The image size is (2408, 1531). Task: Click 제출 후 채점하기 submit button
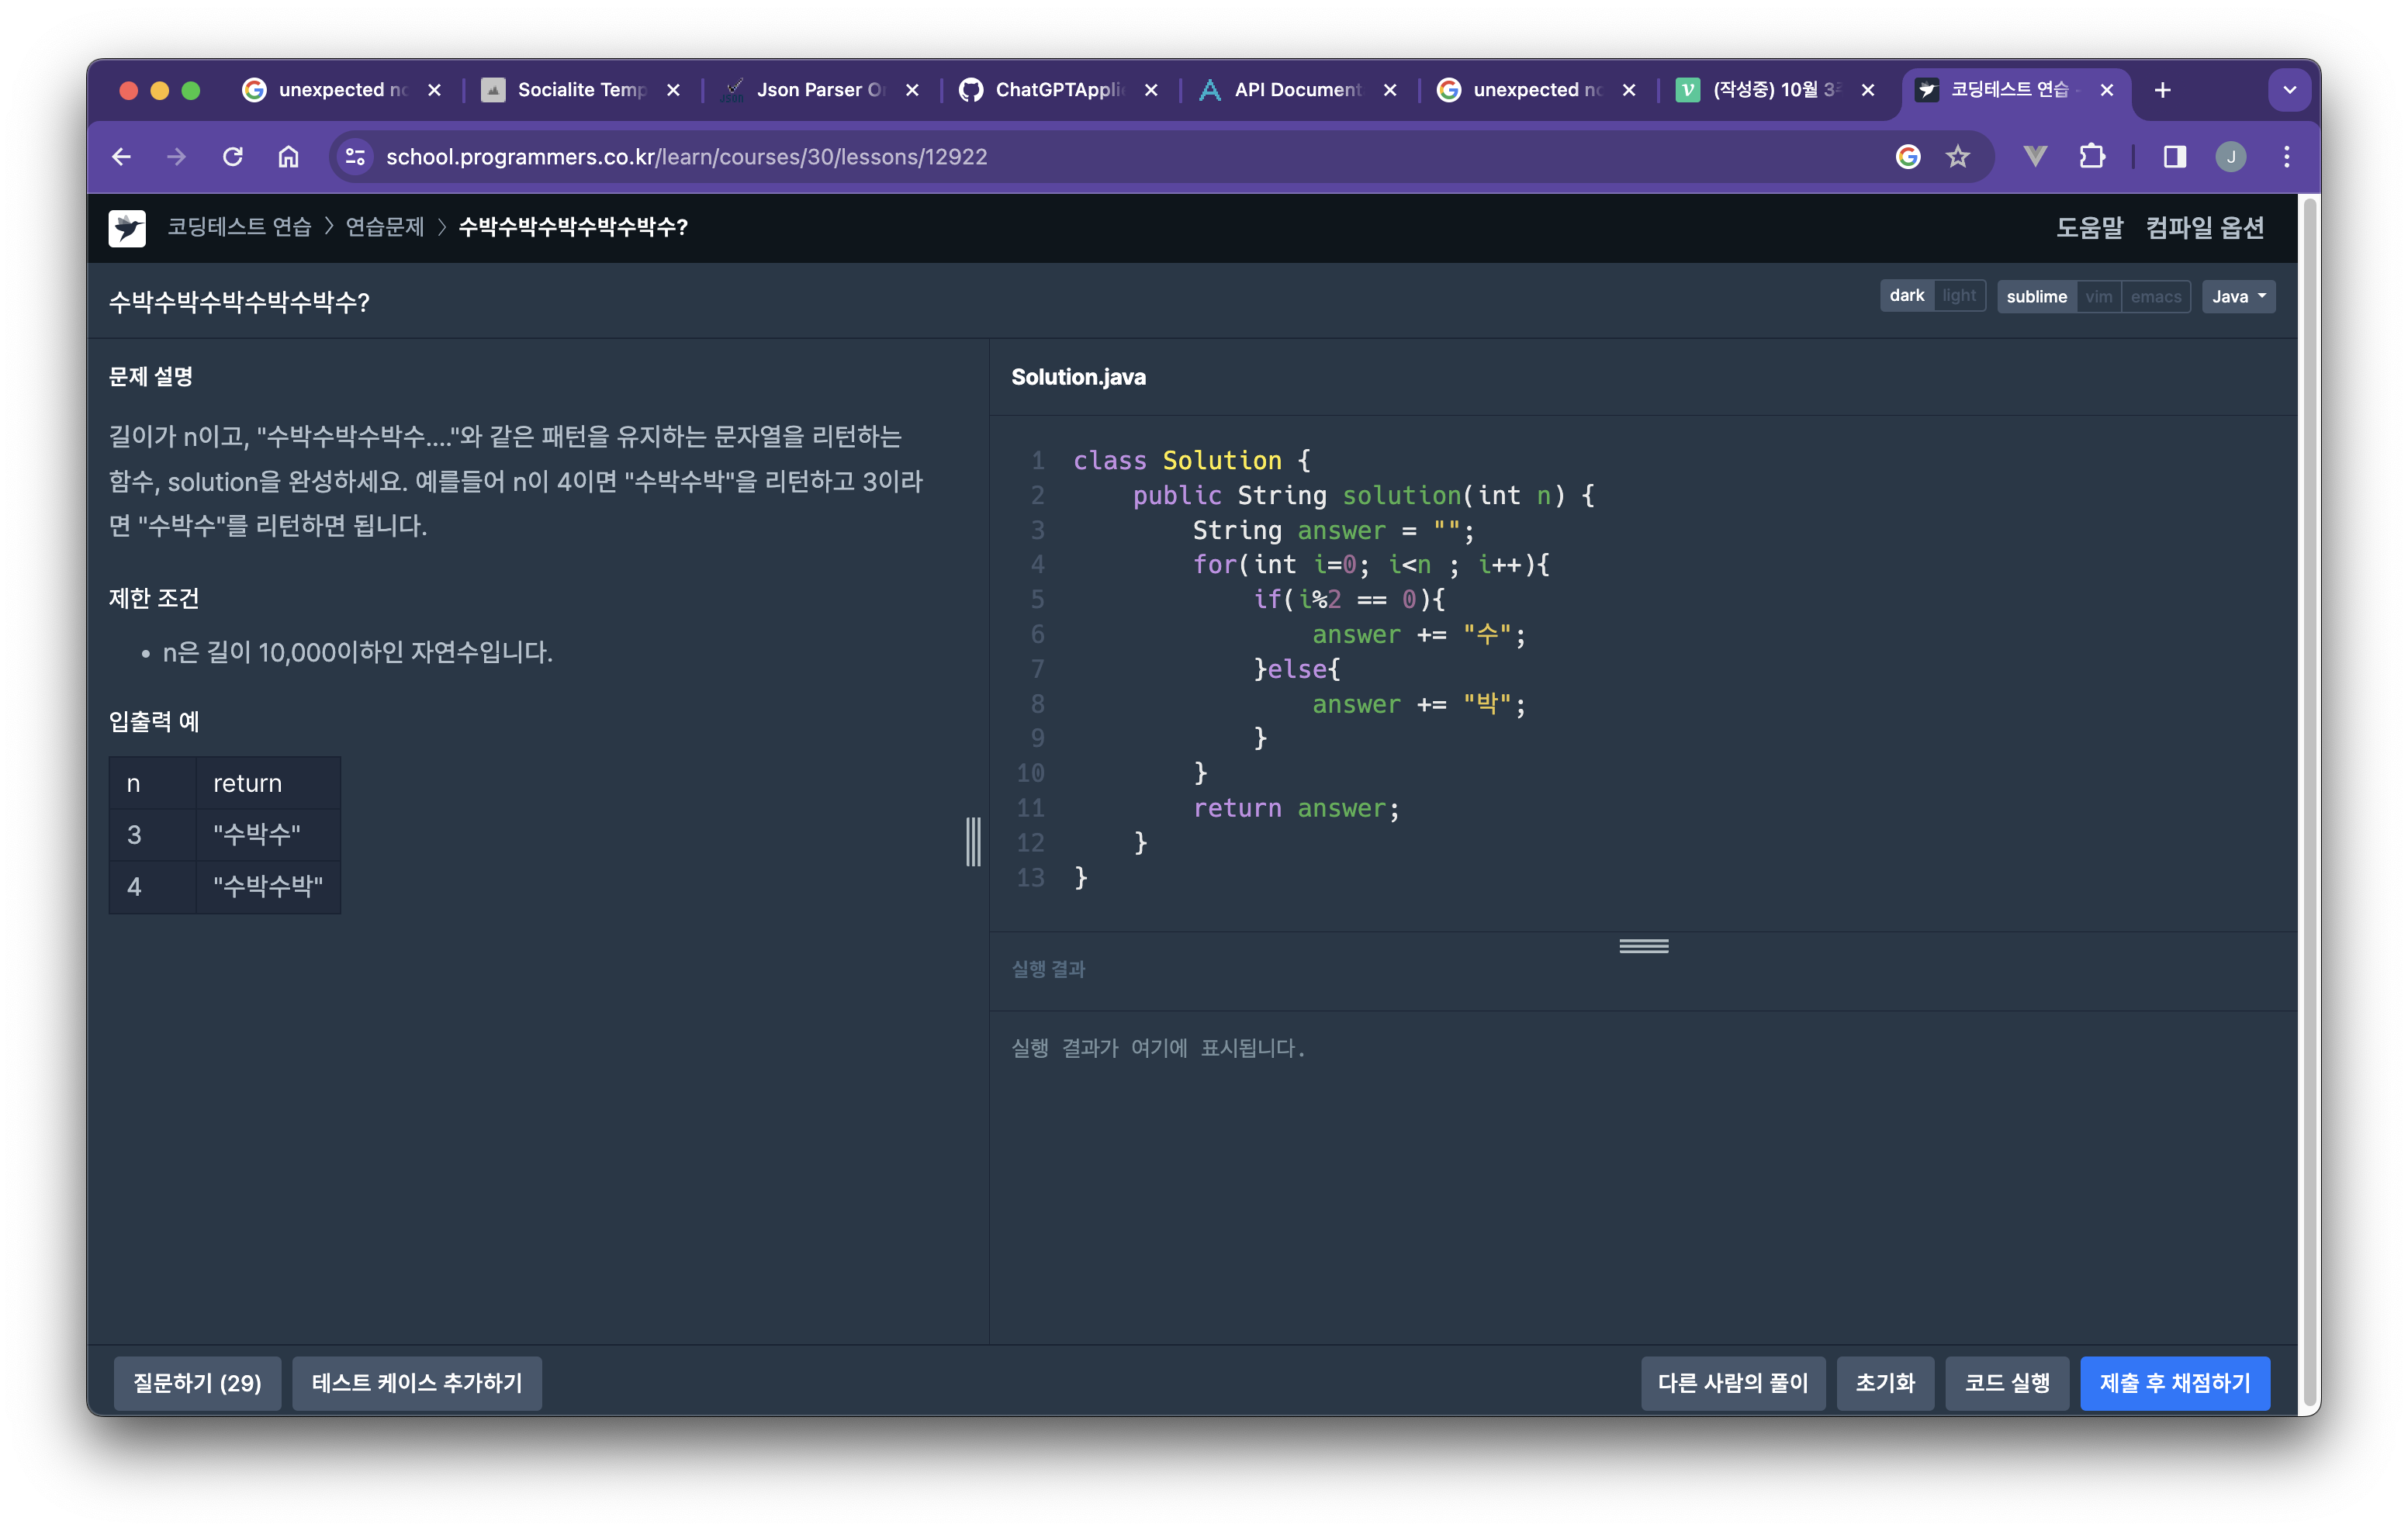point(2174,1383)
